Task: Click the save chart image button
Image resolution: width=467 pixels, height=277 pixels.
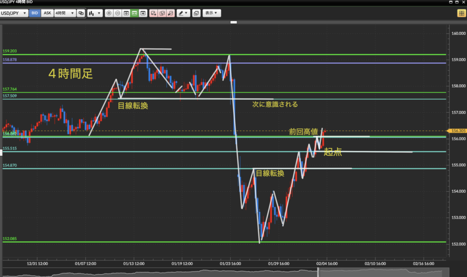Action: [196, 13]
